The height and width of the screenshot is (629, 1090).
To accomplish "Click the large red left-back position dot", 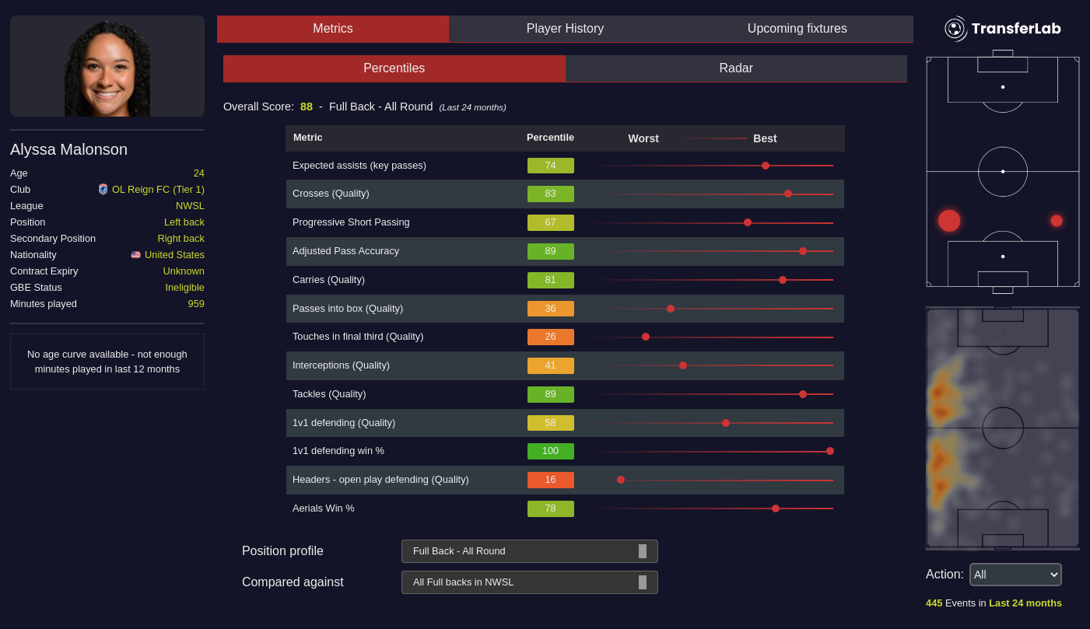I will pyautogui.click(x=949, y=221).
